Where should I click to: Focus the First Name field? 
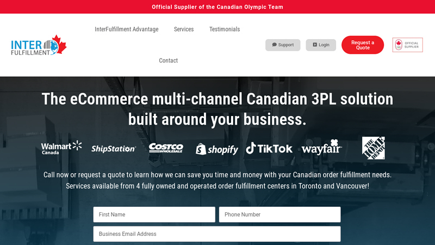point(154,215)
